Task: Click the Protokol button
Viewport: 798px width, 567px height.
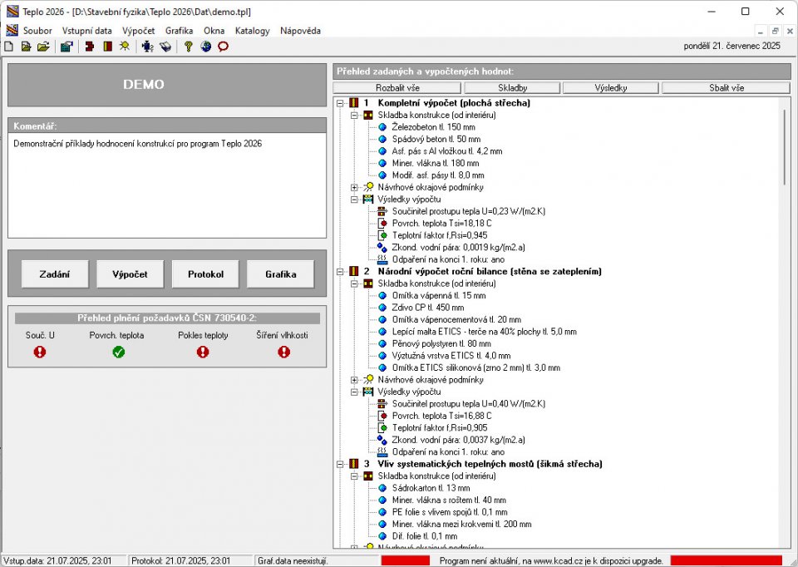Action: pos(205,274)
